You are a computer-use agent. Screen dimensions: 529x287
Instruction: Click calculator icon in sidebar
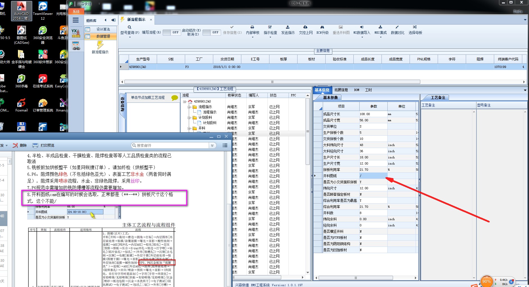point(76,46)
